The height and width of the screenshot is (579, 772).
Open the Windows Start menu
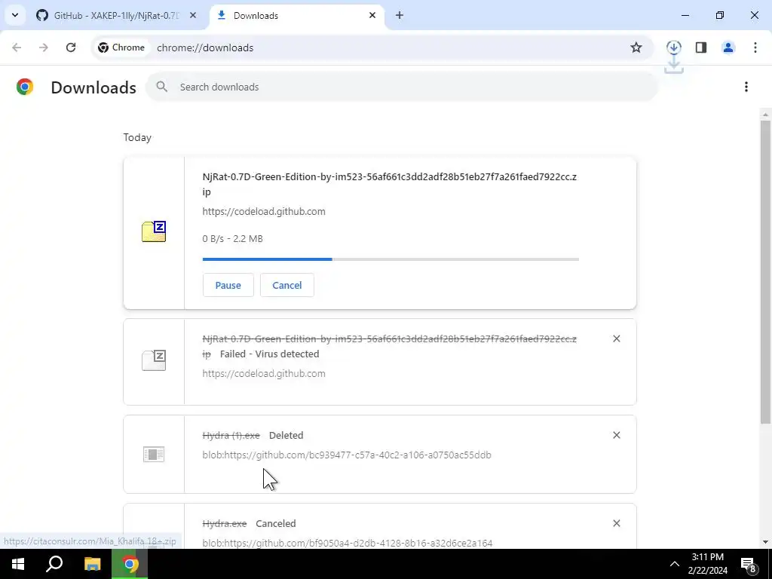click(18, 564)
